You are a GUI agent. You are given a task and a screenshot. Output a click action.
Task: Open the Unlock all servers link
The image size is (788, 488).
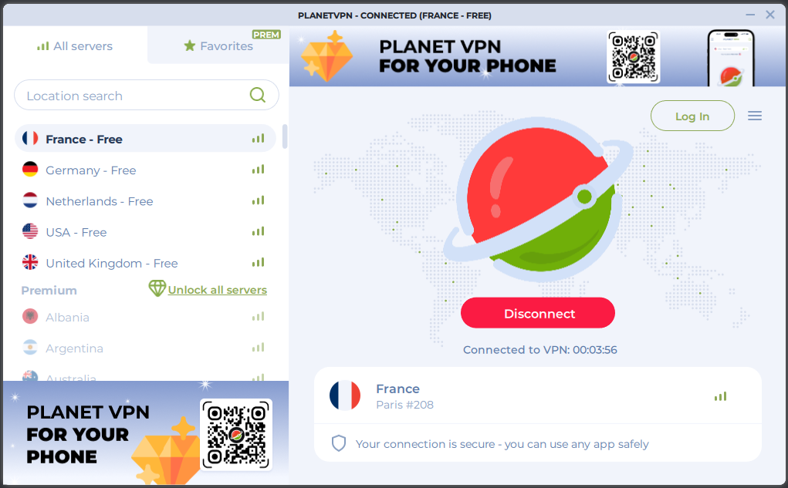tap(217, 290)
